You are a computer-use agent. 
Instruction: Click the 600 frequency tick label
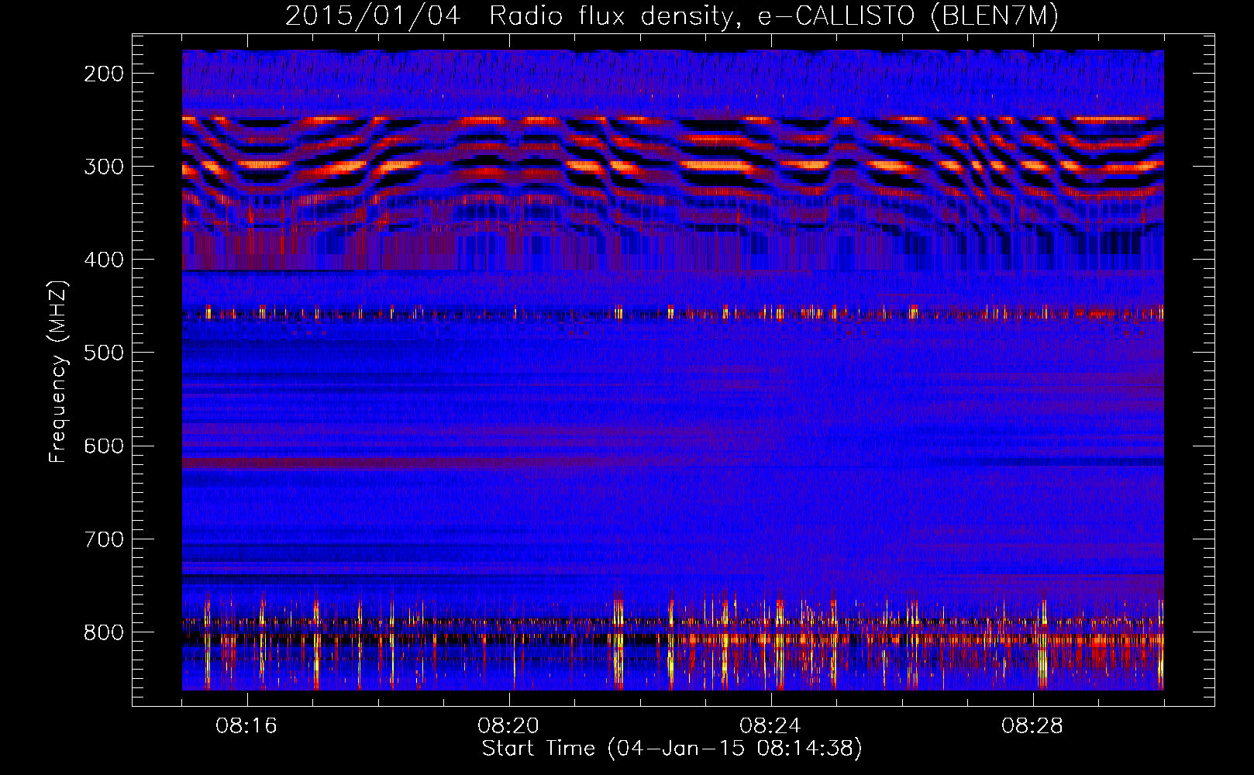click(x=104, y=446)
